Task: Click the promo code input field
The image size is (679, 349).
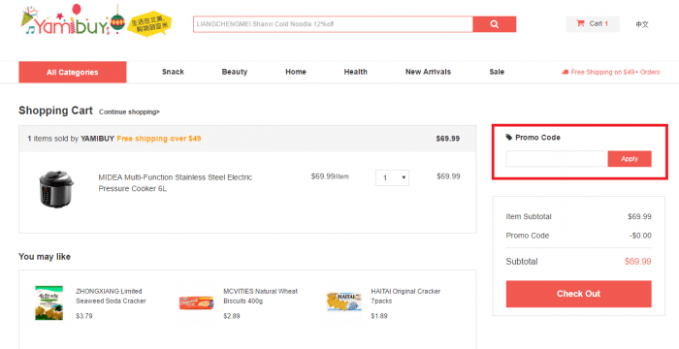Action: coord(557,159)
